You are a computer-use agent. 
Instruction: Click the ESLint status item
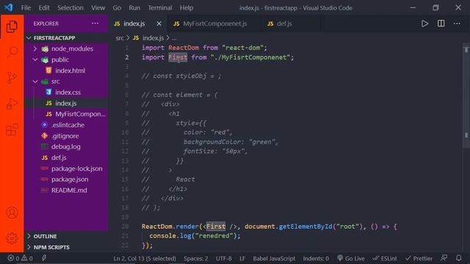(385, 258)
